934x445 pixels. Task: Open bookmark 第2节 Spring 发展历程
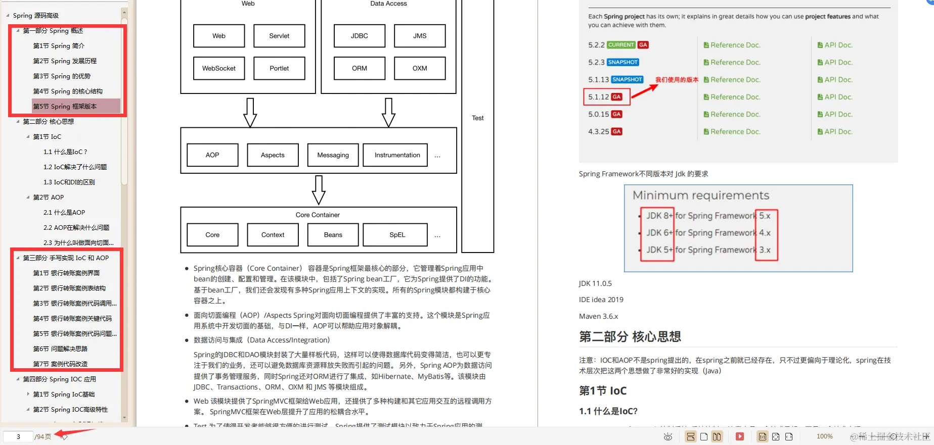[x=65, y=61]
